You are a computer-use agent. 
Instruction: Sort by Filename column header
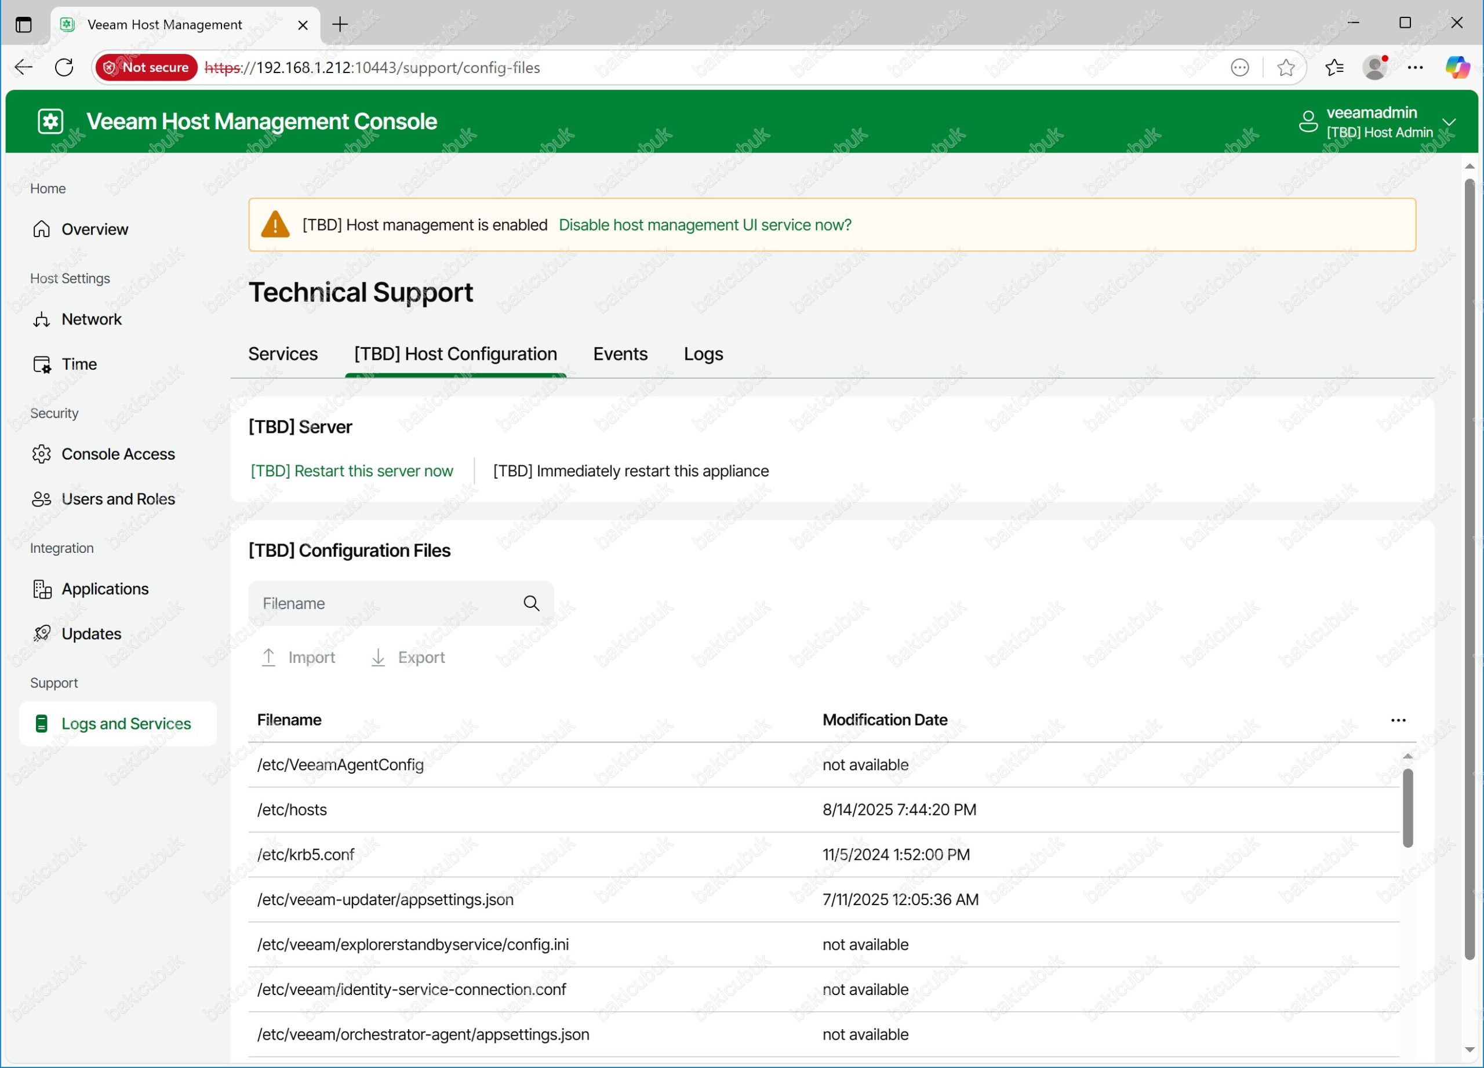point(289,720)
